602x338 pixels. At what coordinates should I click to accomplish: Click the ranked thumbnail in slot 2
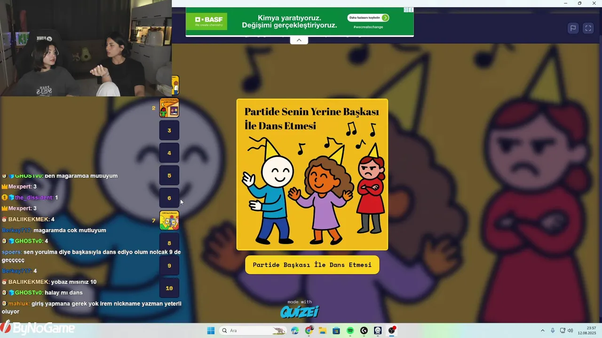click(169, 108)
